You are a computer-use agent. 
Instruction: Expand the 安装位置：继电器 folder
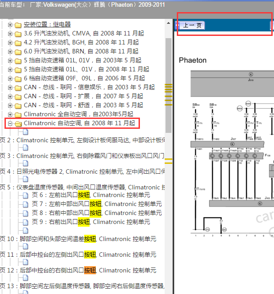point(10,25)
